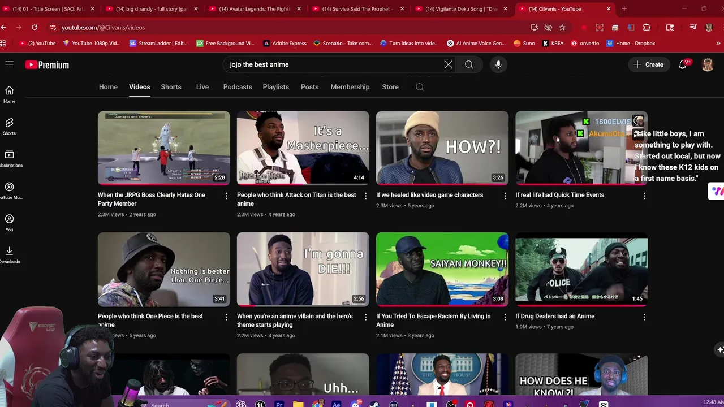724x407 pixels.
Task: Open options for Drug Dealers Anime video
Action: tap(644, 317)
